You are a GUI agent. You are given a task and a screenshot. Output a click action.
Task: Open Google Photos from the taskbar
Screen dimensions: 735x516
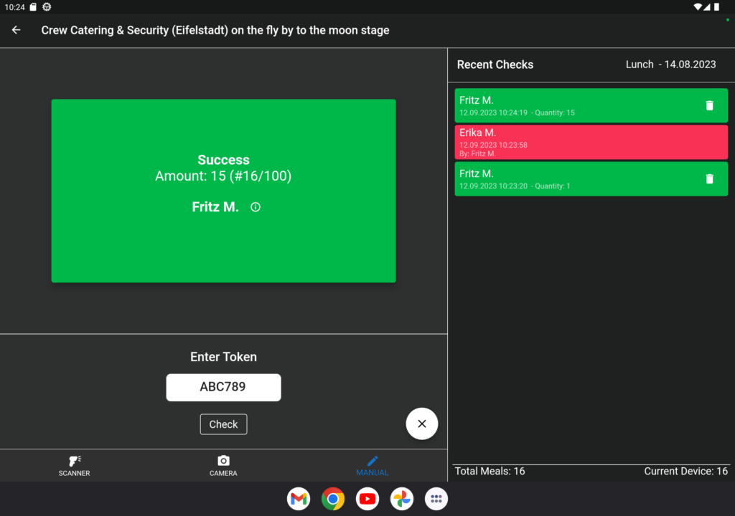coord(402,499)
